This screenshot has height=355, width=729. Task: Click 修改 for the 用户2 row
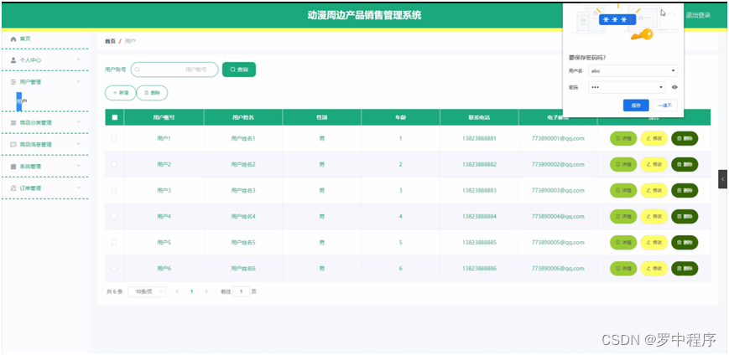pos(653,164)
